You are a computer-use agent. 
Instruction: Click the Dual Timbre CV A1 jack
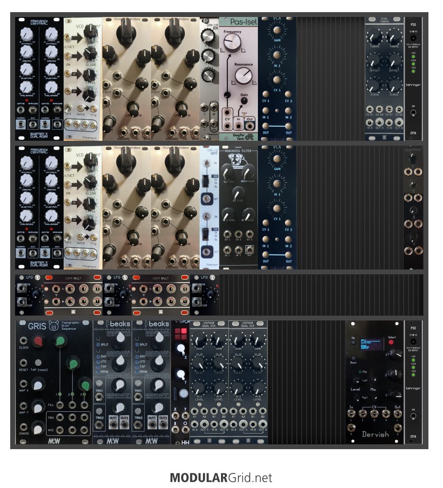click(370, 109)
